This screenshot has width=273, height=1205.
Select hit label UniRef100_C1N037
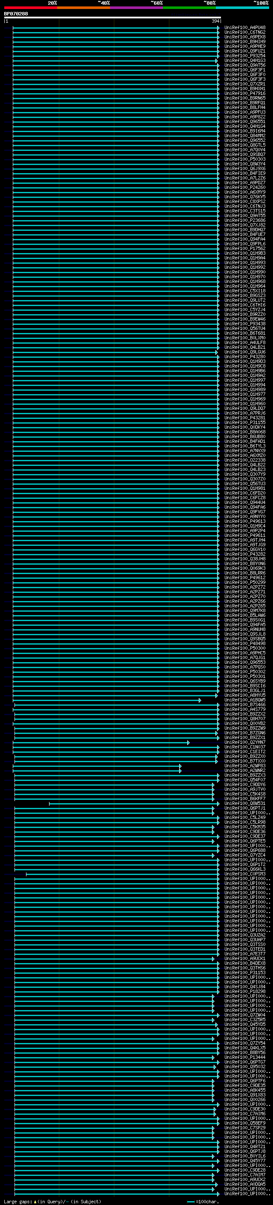point(244,748)
